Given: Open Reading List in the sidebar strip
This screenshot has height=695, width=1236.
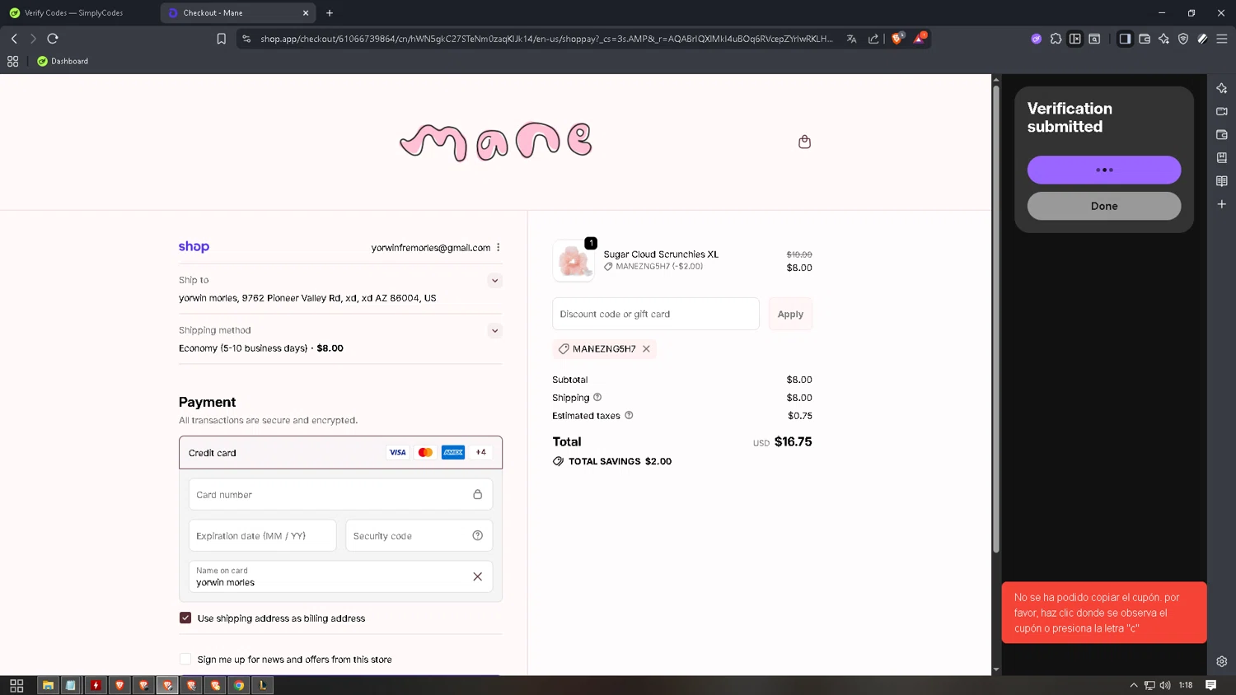Looking at the screenshot, I should point(1221,180).
